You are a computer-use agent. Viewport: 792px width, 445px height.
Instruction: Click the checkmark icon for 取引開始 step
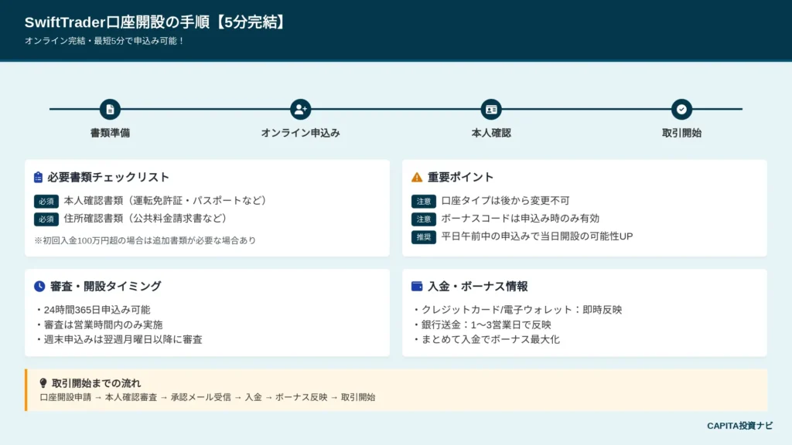[x=681, y=109]
